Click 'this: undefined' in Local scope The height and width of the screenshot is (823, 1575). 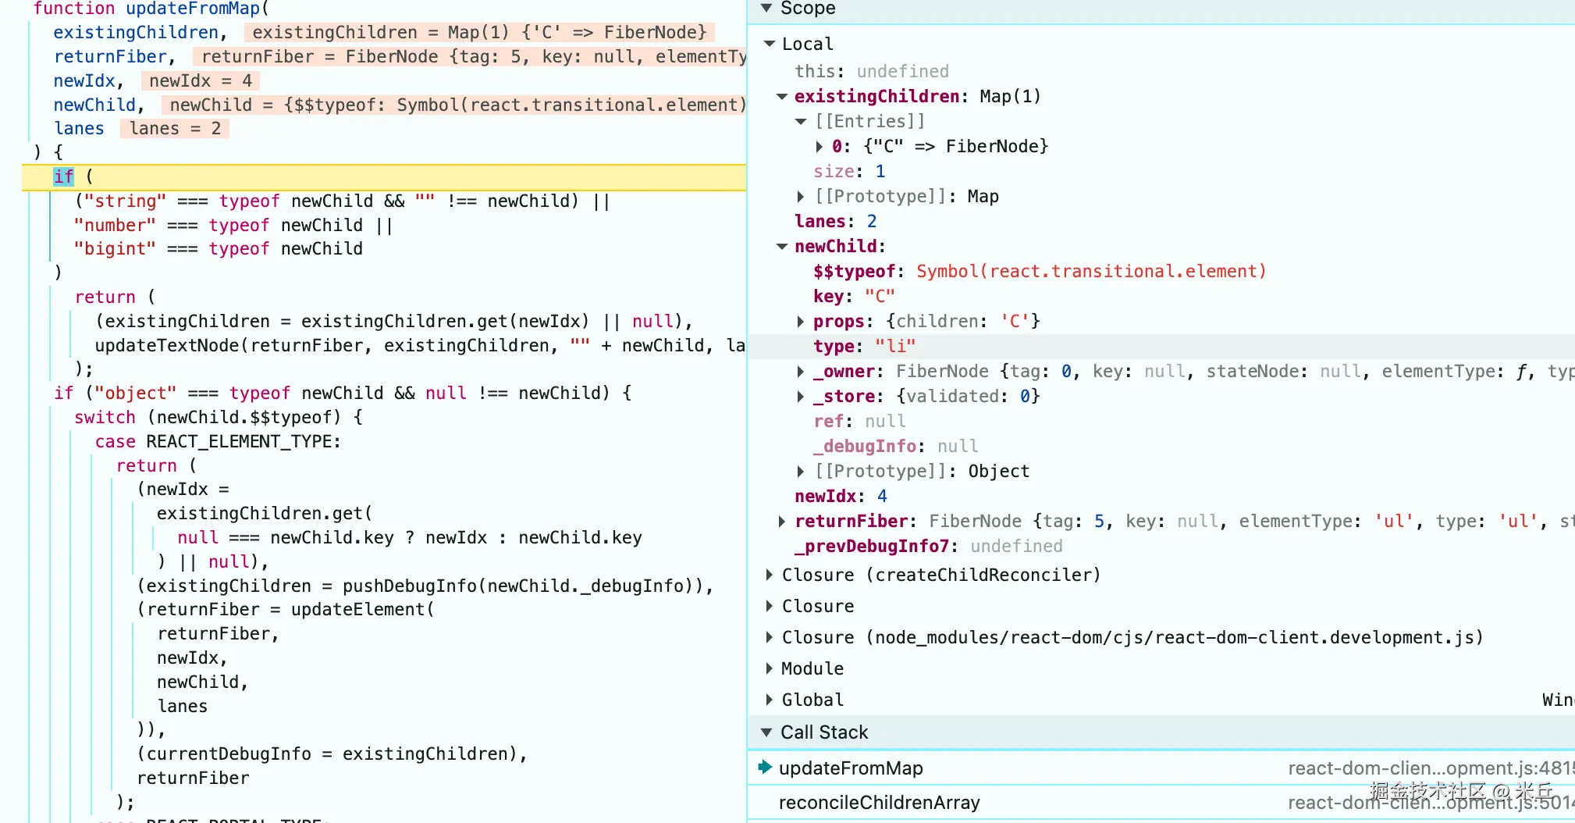[872, 71]
